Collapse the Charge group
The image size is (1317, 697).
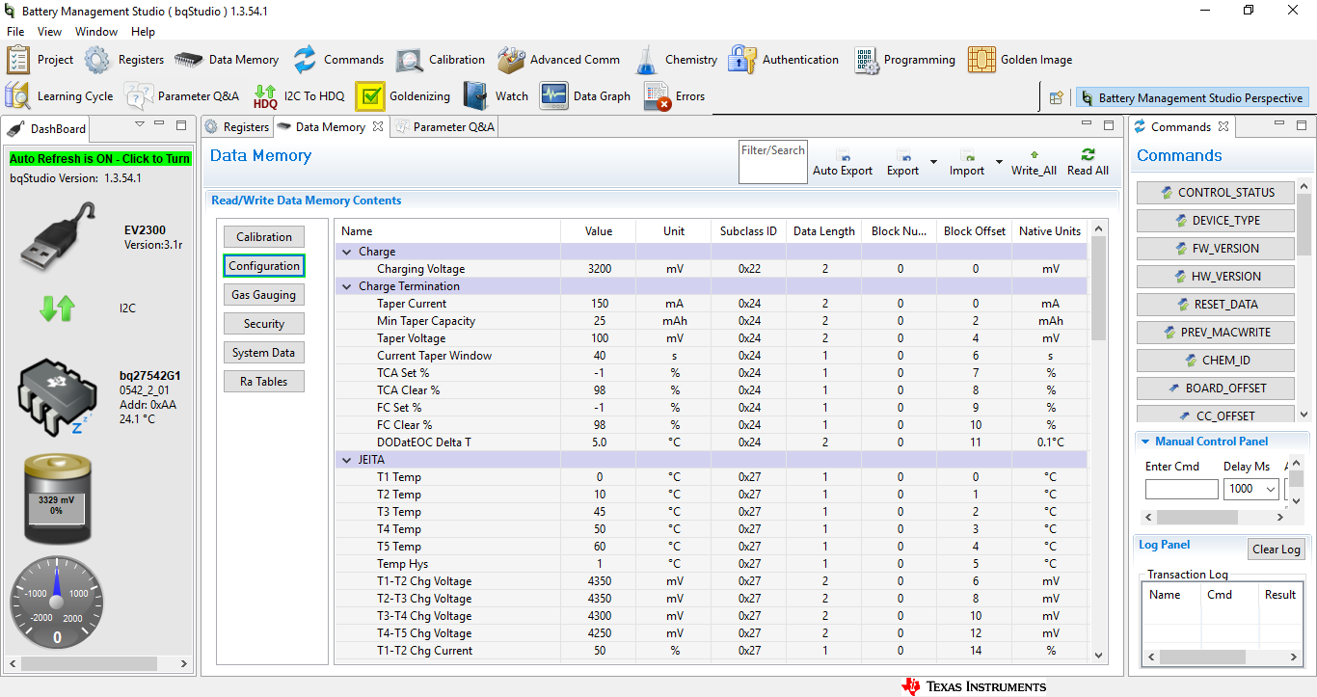[347, 252]
